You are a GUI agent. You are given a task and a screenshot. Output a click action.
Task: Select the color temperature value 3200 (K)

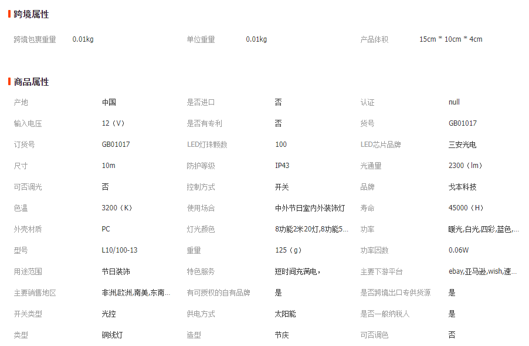click(117, 208)
